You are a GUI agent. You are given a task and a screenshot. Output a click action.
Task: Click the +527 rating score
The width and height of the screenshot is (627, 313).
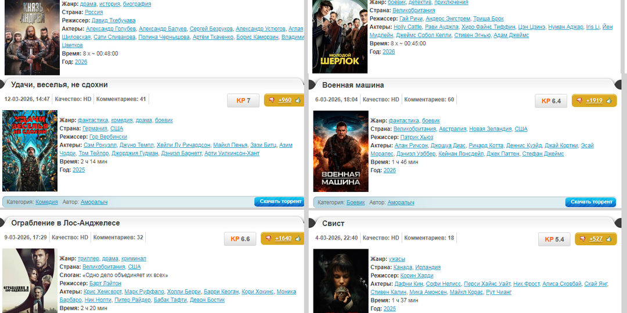596,239
